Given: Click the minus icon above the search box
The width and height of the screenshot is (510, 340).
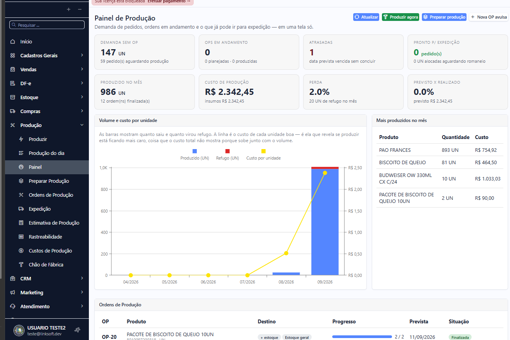Looking at the screenshot, I should click(x=80, y=9).
